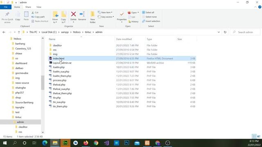This screenshot has width=262, height=147.
Task: Switch to the Home ribbon tab
Action: click(x=17, y=7)
